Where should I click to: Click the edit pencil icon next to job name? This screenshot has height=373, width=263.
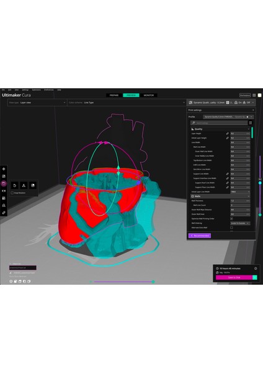coord(11,273)
